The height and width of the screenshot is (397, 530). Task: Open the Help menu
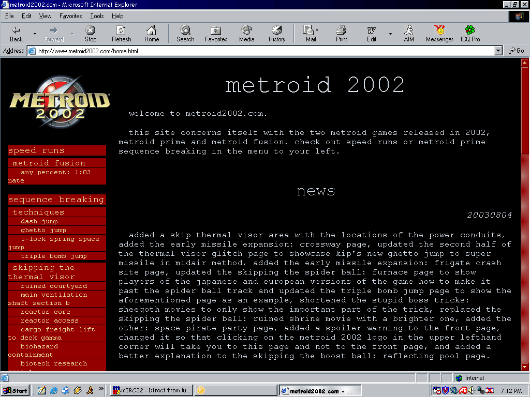pos(117,16)
